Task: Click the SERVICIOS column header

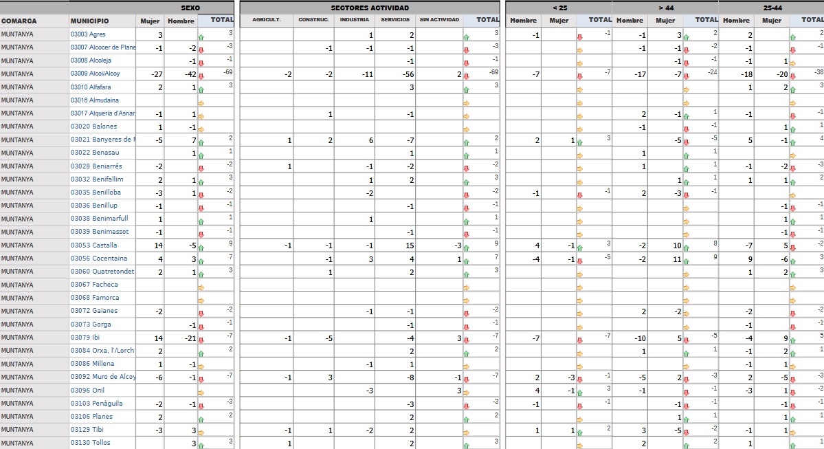Action: click(395, 20)
